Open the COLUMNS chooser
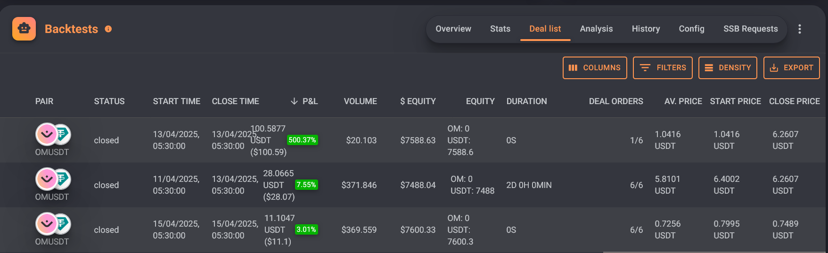Image resolution: width=828 pixels, height=253 pixels. pyautogui.click(x=595, y=68)
